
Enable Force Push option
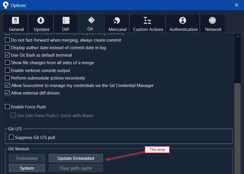pos(7,107)
